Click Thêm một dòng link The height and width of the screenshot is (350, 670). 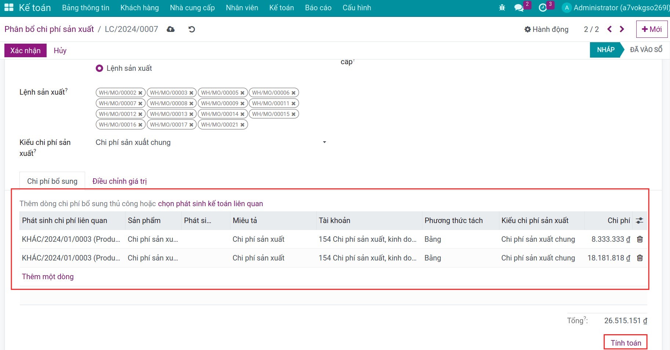(48, 277)
